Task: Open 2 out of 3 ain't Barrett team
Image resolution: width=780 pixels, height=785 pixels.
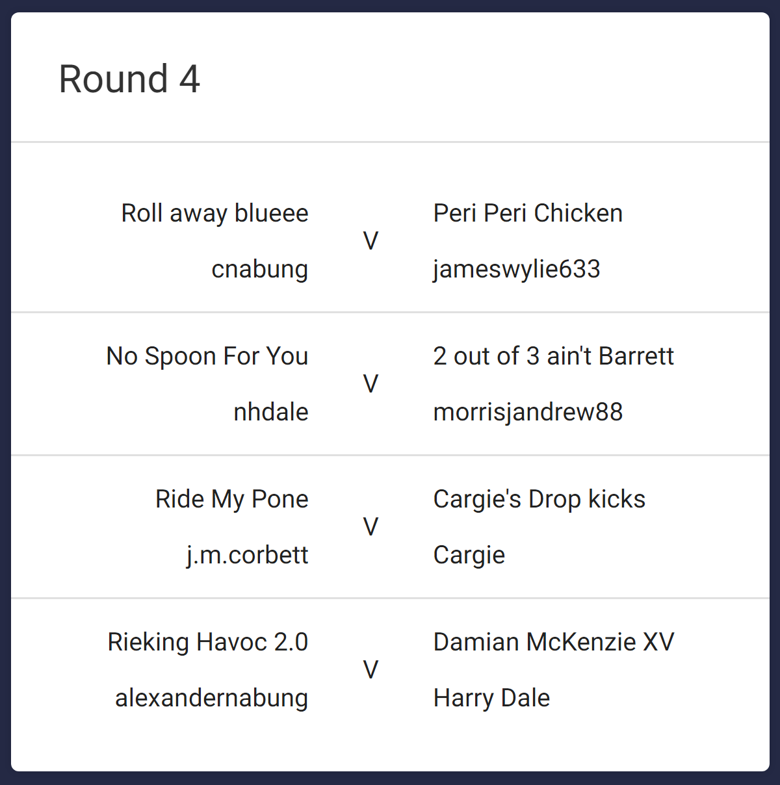Action: click(x=554, y=357)
